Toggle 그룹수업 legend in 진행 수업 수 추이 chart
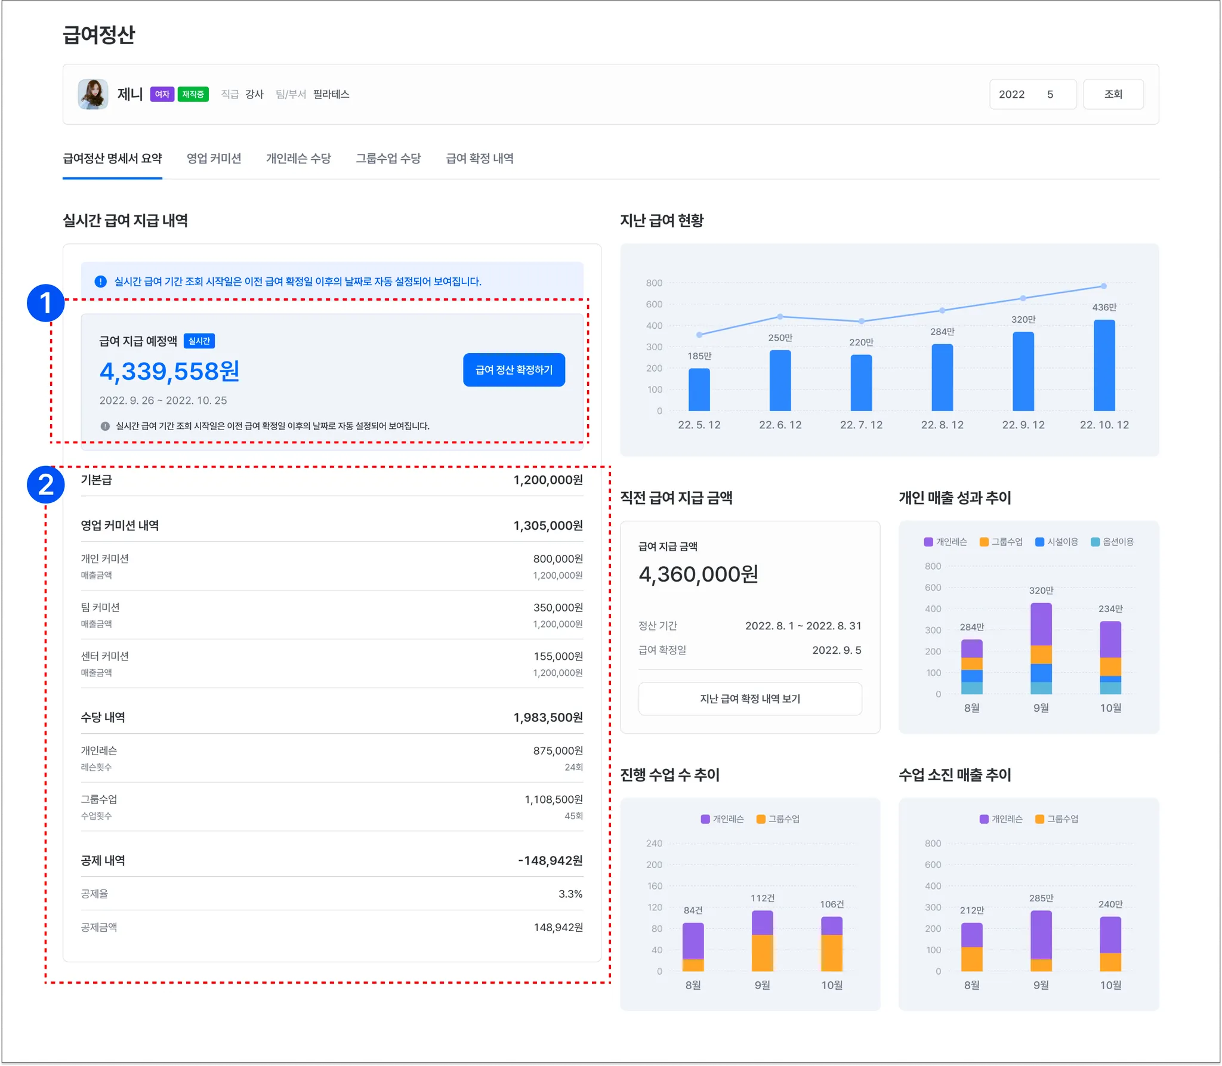This screenshot has height=1066, width=1222. tap(778, 819)
